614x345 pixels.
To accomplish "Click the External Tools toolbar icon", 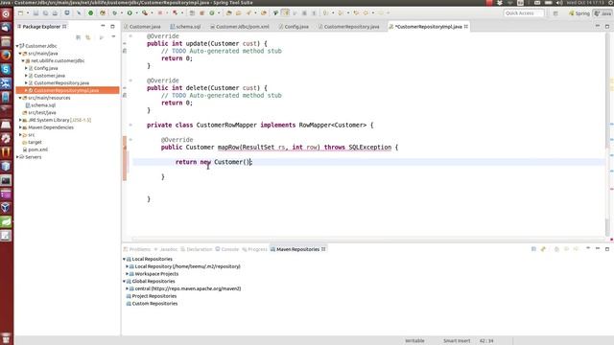I will pos(145,12).
